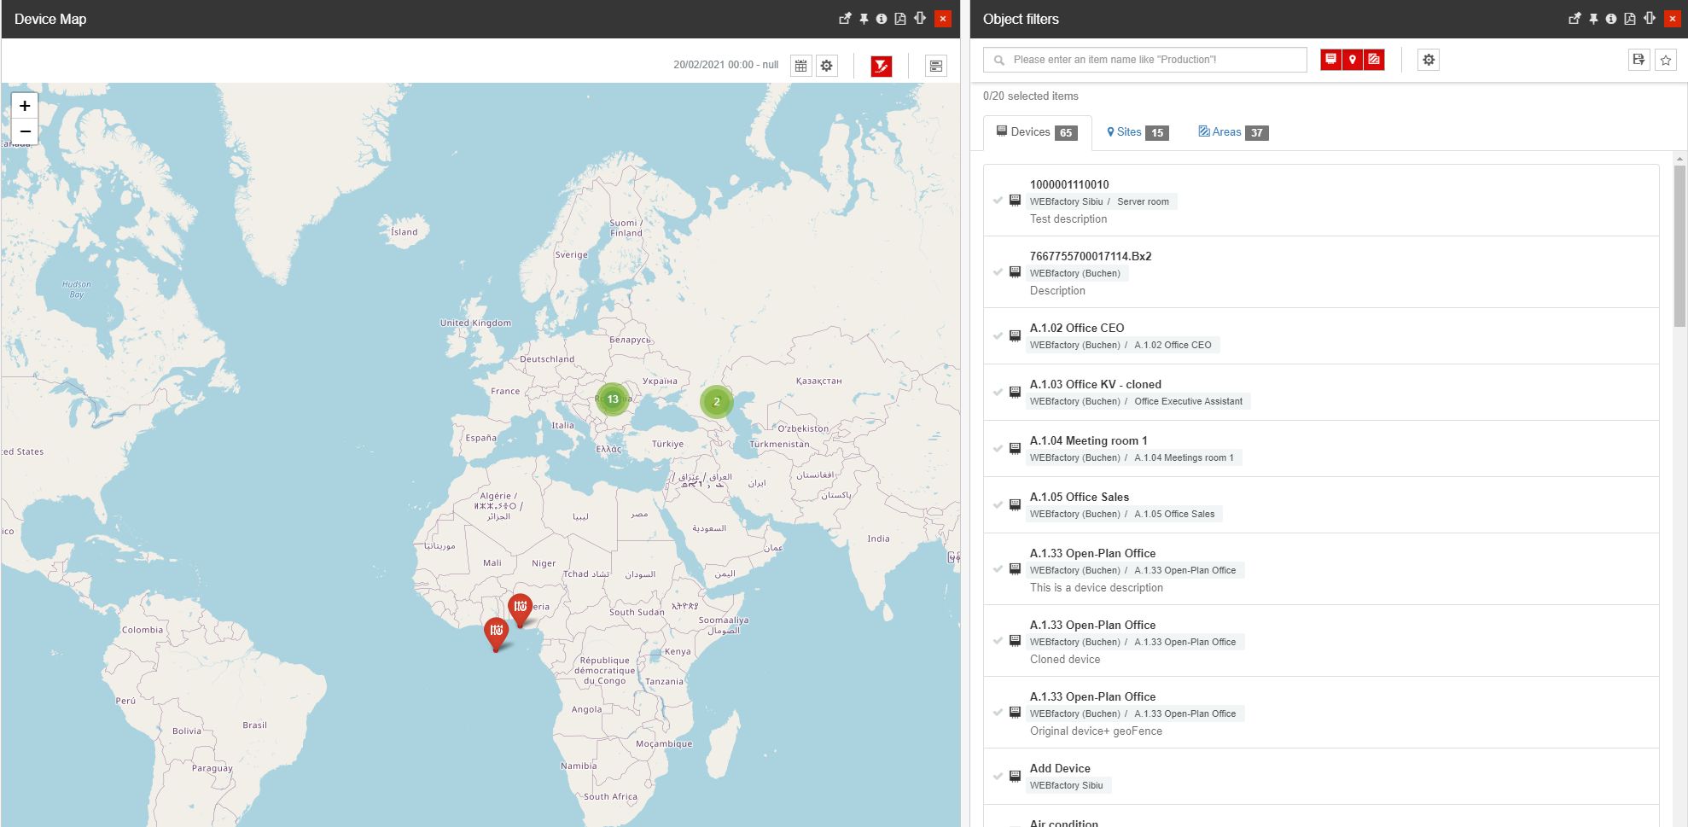Image resolution: width=1688 pixels, height=827 pixels.
Task: Click the save filter configuration icon
Action: coord(1639,60)
